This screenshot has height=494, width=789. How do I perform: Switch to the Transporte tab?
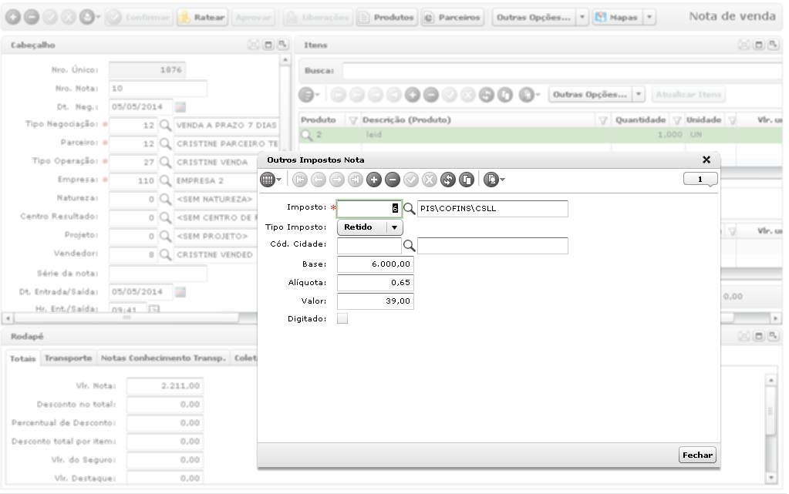pyautogui.click(x=68, y=358)
